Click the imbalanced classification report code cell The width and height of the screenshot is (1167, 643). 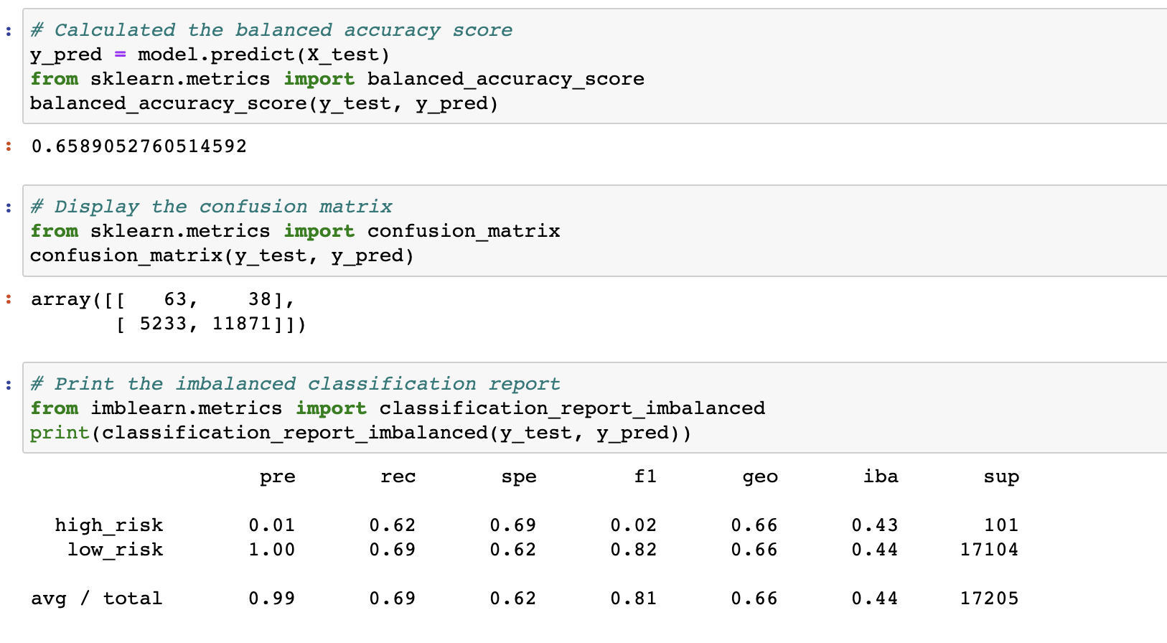(595, 408)
